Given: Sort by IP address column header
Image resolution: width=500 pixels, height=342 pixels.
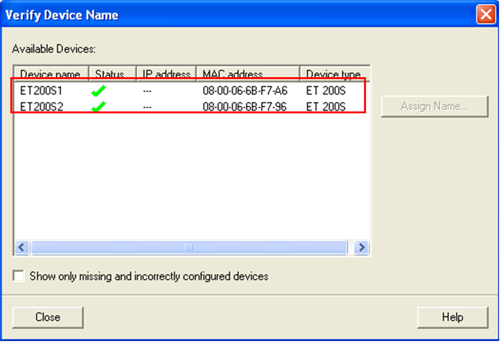Looking at the screenshot, I should coord(166,74).
